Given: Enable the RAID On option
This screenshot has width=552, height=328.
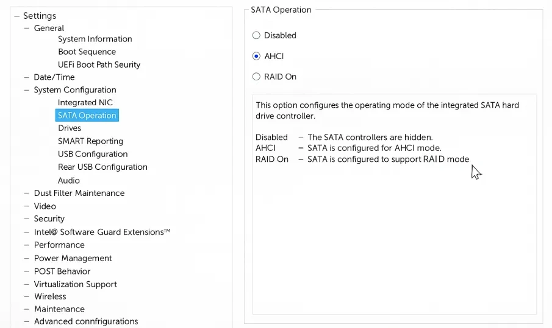Looking at the screenshot, I should click(256, 77).
